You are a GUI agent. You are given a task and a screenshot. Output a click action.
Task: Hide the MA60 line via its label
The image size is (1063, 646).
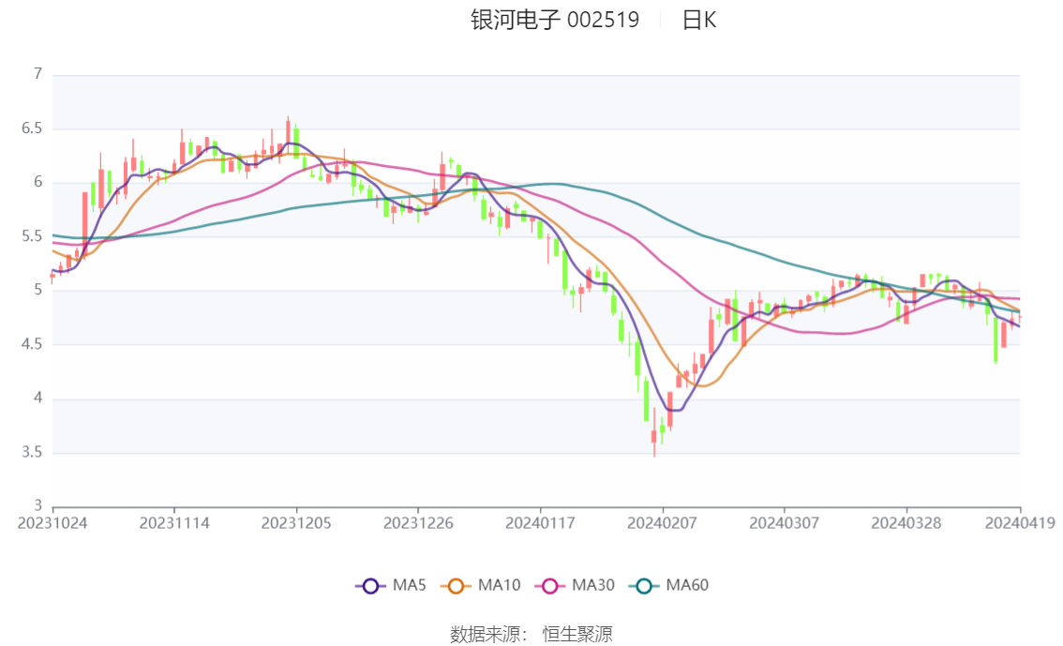pyautogui.click(x=687, y=585)
